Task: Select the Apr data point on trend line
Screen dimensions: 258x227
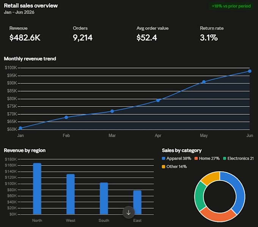Action: (x=158, y=101)
